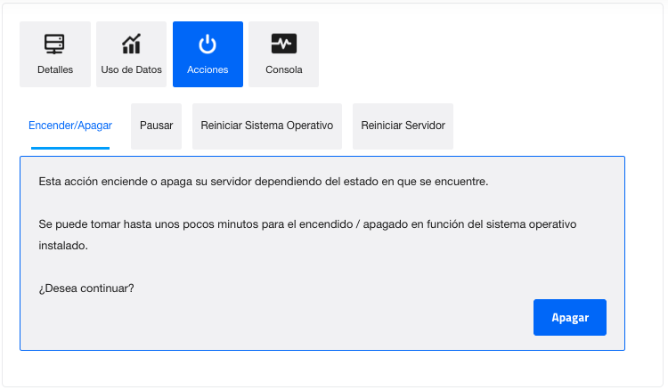
Task: Click the power icon in Acciones
Action: tap(208, 44)
